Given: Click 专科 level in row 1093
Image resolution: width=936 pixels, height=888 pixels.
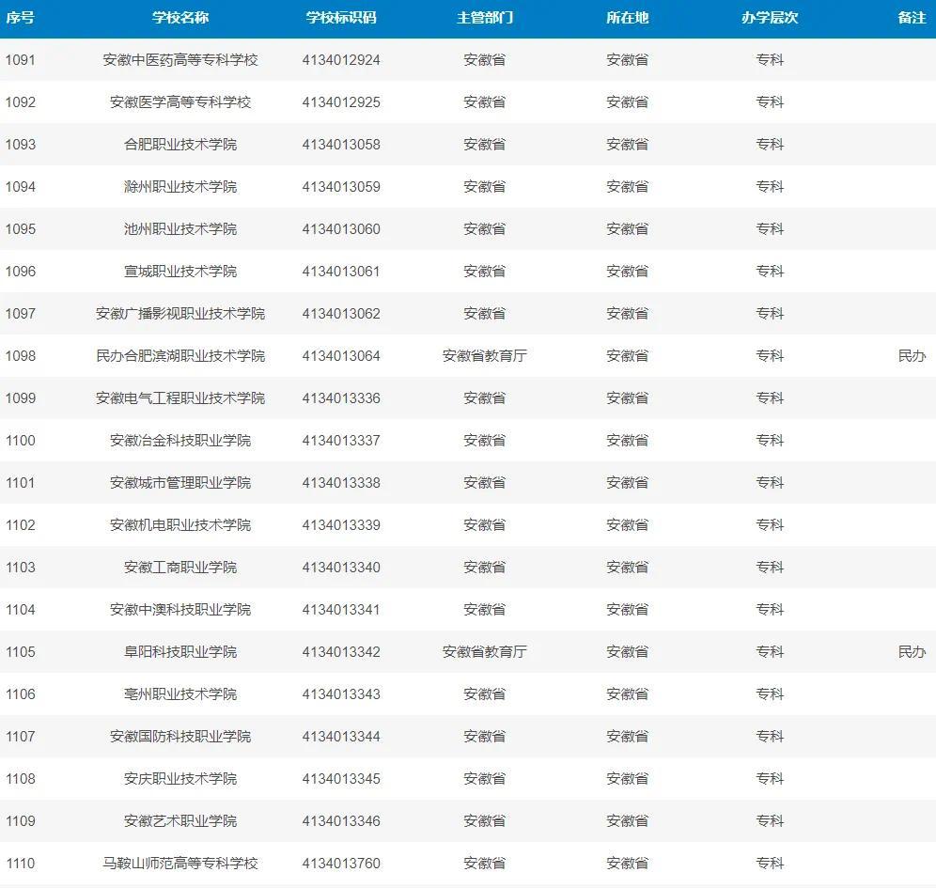Looking at the screenshot, I should click(770, 145).
